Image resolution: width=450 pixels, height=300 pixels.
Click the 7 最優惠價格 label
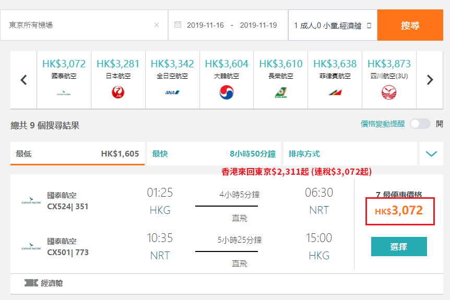[x=399, y=195]
